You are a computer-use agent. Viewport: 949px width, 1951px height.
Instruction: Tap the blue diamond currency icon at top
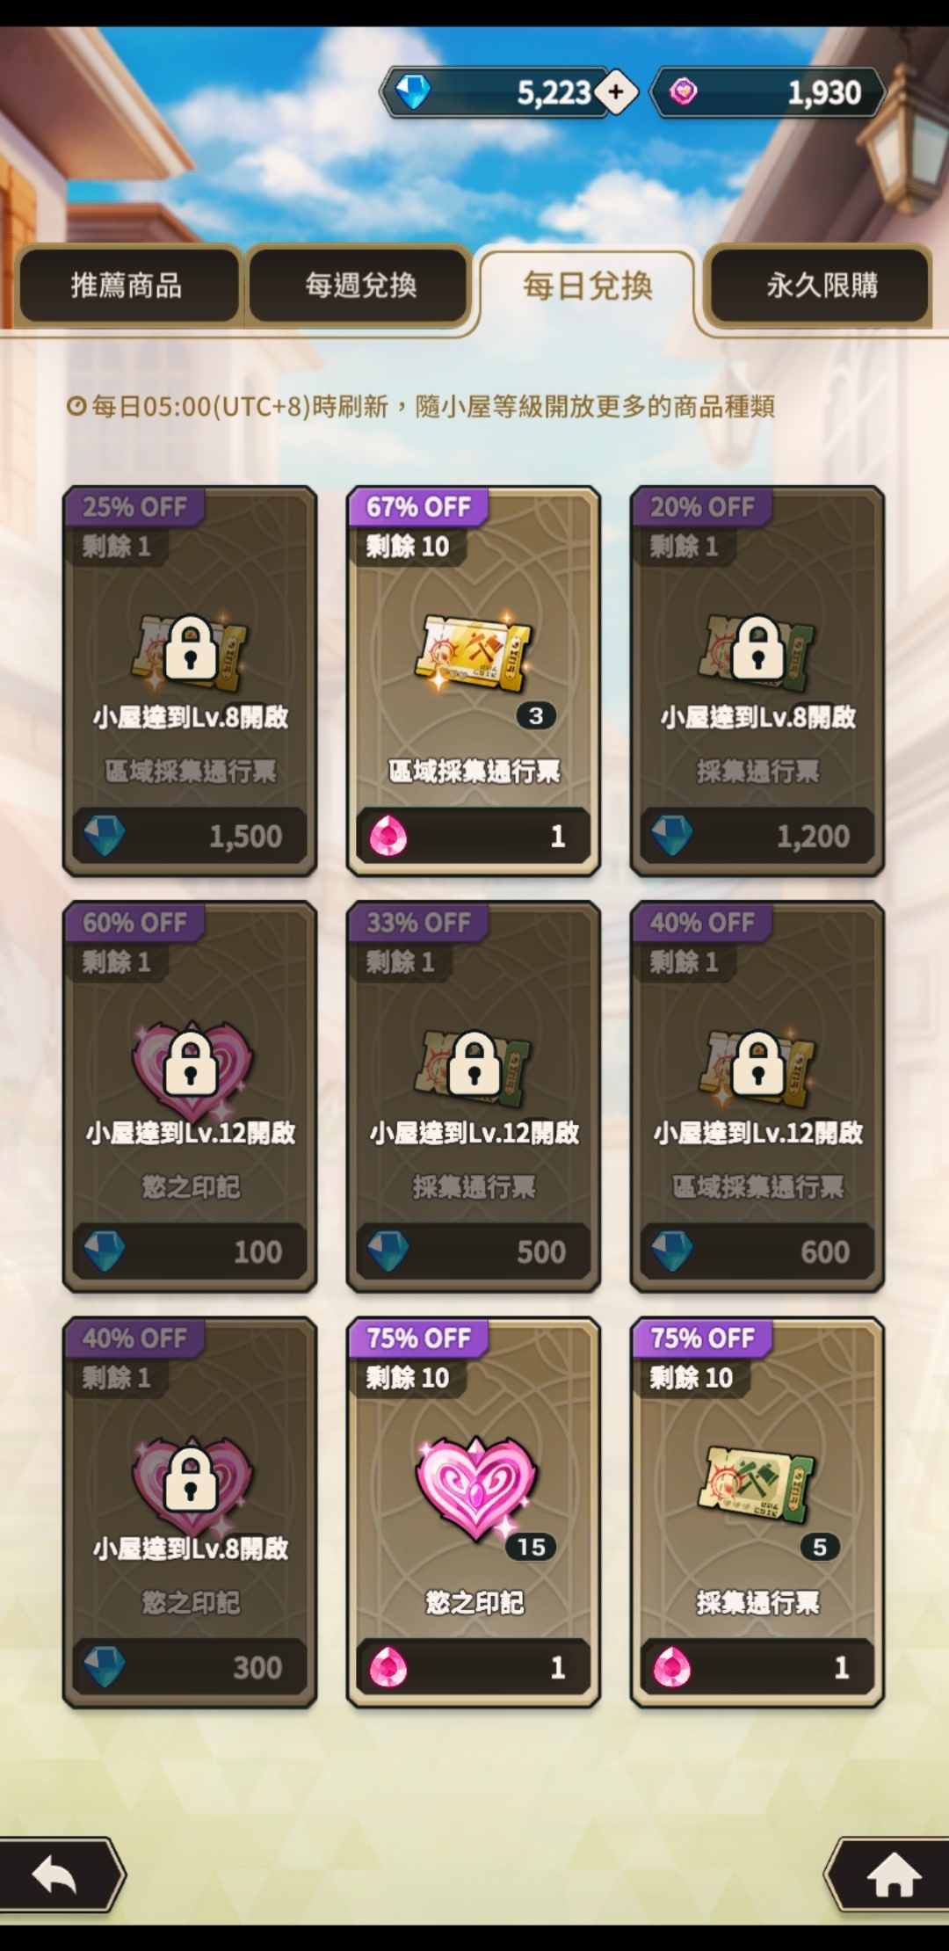pyautogui.click(x=412, y=91)
